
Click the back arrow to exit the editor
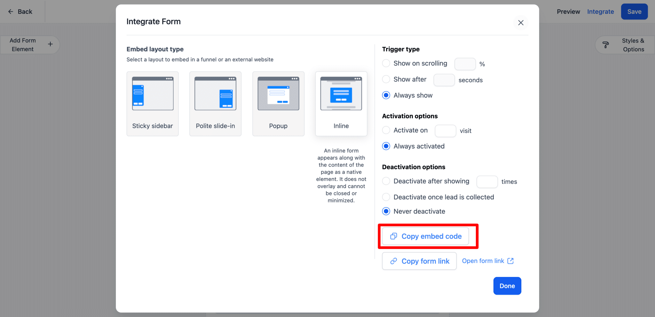pyautogui.click(x=11, y=11)
